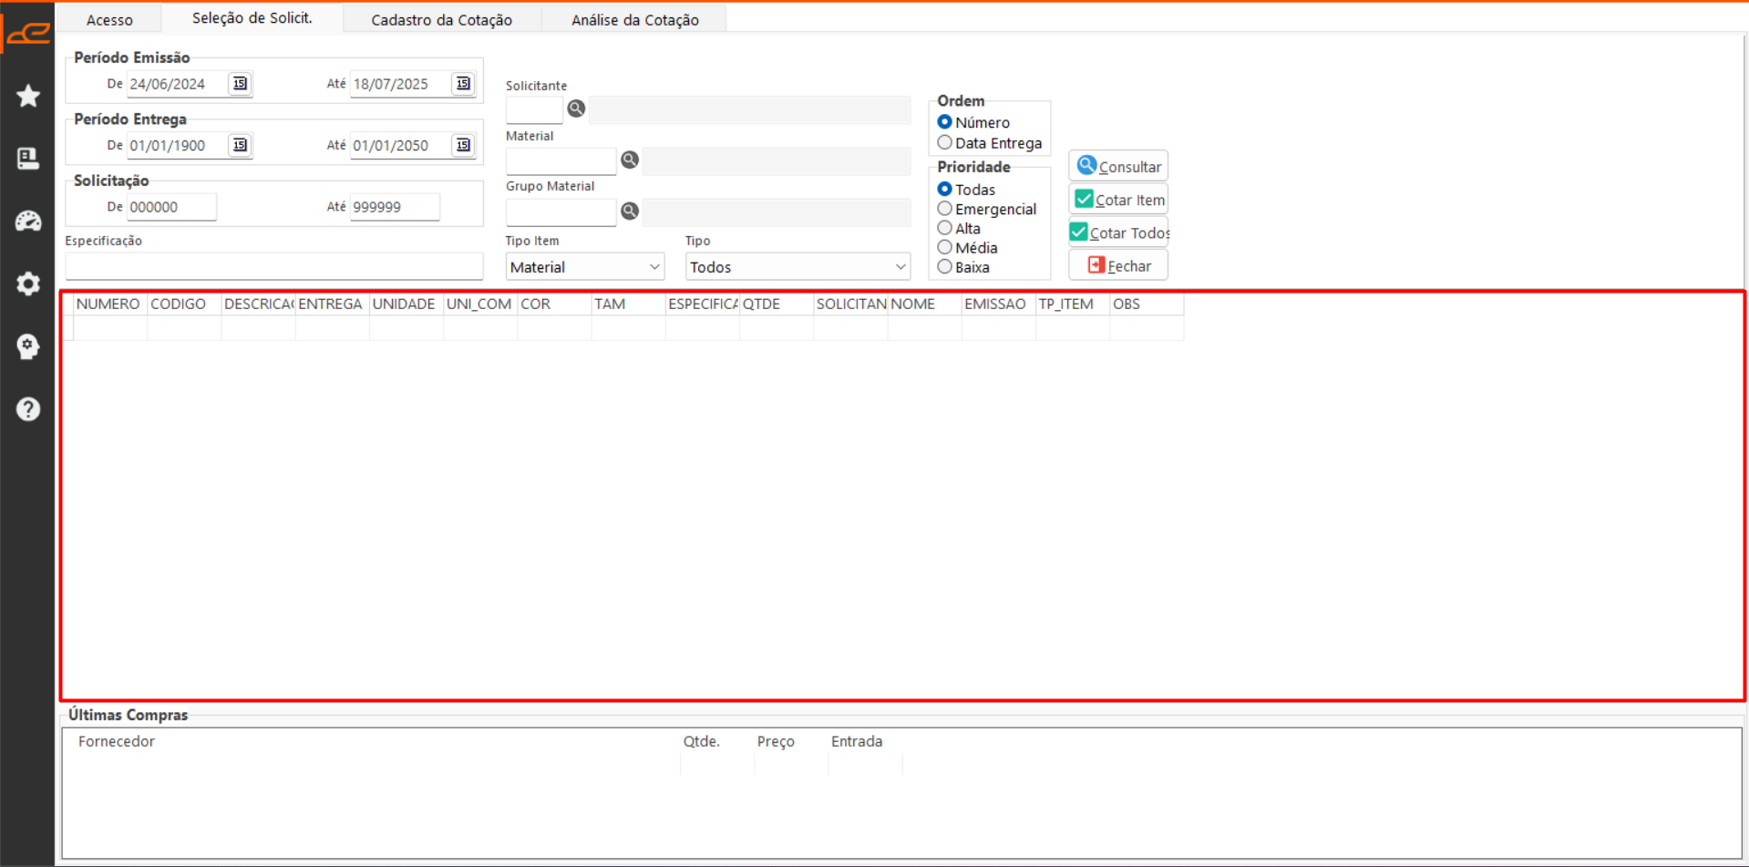The width and height of the screenshot is (1749, 867).
Task: Open the dashboard gauge icon in sidebar
Action: pos(28,221)
